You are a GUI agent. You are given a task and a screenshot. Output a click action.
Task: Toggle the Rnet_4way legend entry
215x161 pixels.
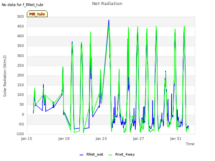tap(122, 154)
